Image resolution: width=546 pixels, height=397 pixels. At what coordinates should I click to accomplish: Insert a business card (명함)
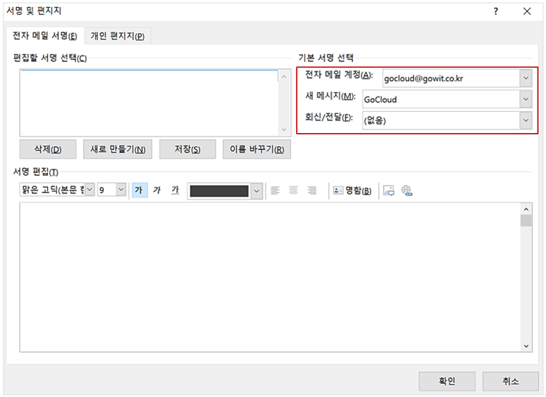pos(352,191)
